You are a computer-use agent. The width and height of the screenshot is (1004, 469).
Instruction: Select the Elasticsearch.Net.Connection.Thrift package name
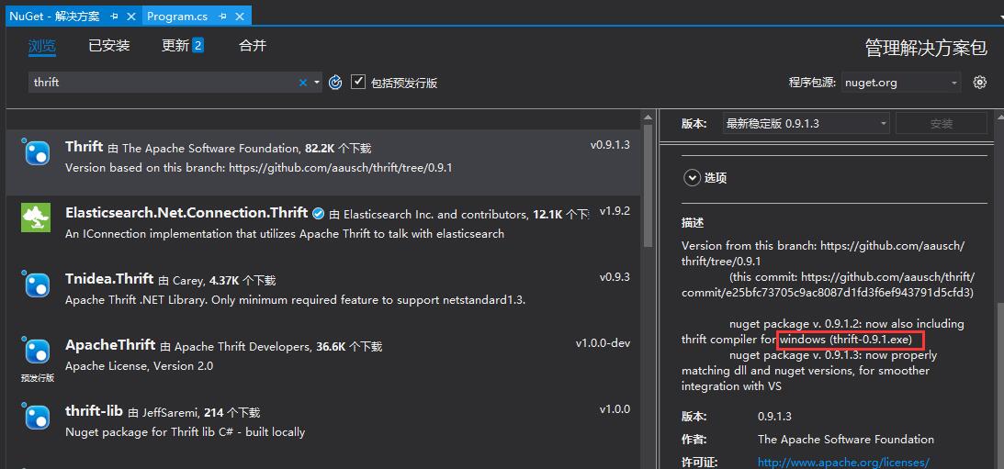[186, 212]
